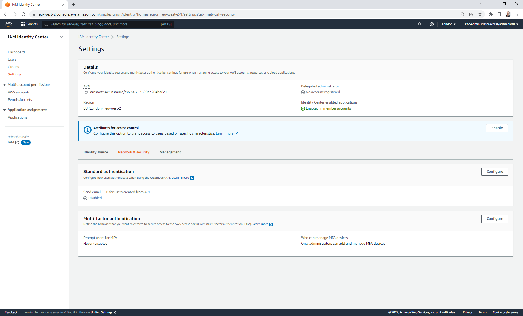Screen dimensions: 523x316
Task: Click the AWS logo in the navigation bar
Action: [8, 24]
